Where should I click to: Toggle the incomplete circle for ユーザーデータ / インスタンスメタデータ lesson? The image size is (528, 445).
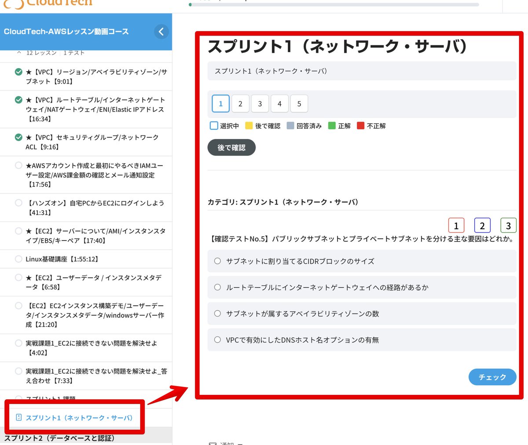[18, 277]
